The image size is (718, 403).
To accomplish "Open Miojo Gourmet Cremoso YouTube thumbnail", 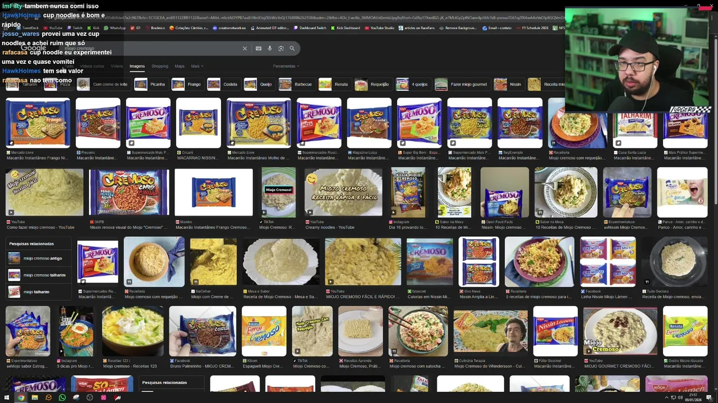I will 620,331.
